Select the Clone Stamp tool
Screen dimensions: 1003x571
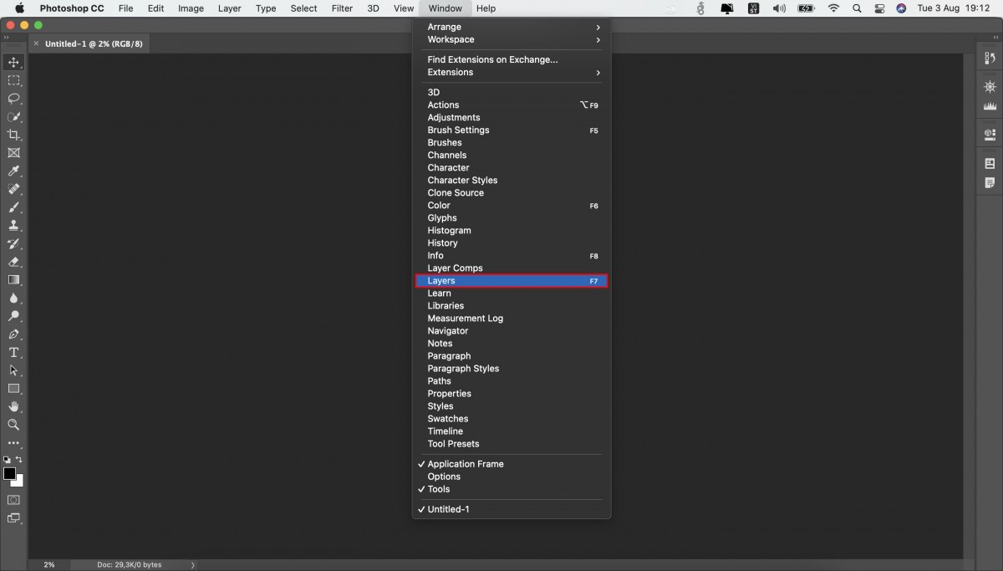click(13, 226)
